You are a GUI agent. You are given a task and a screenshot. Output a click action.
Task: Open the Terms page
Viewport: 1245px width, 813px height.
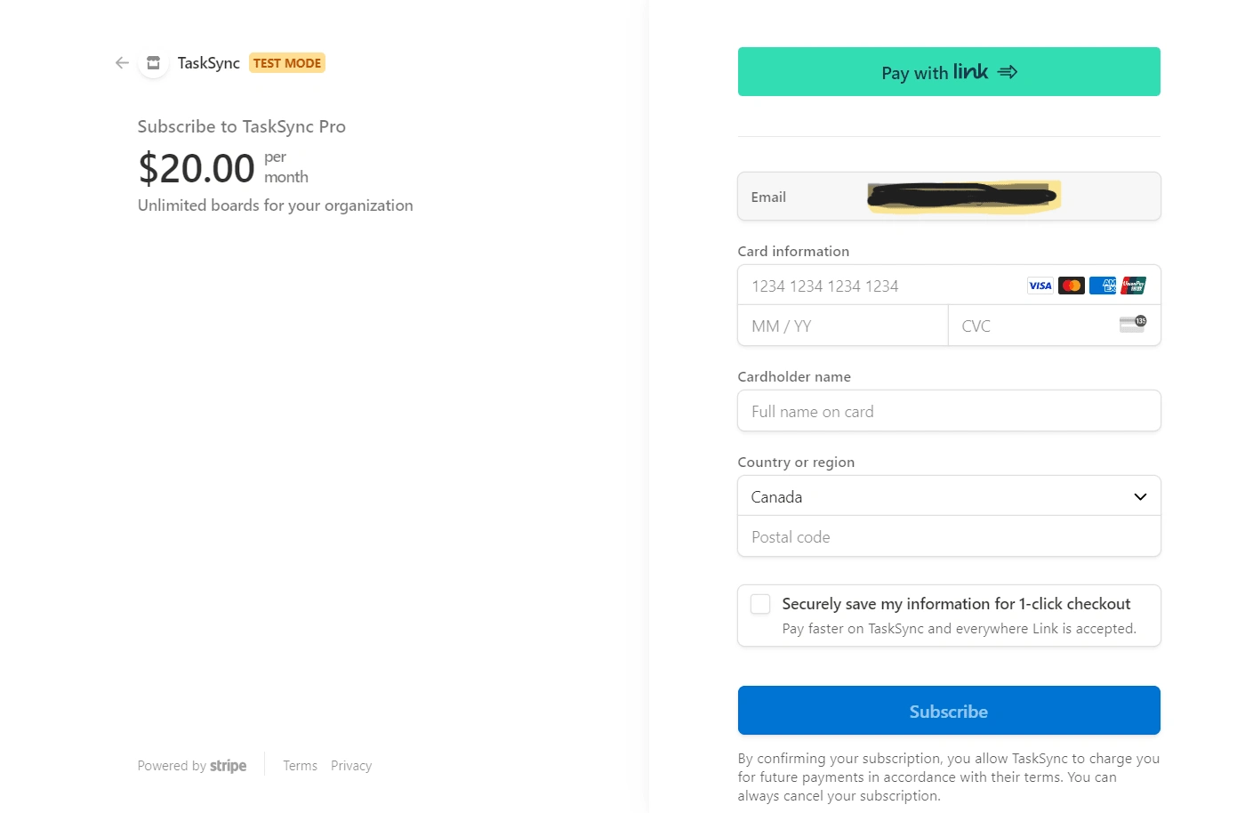tap(300, 765)
